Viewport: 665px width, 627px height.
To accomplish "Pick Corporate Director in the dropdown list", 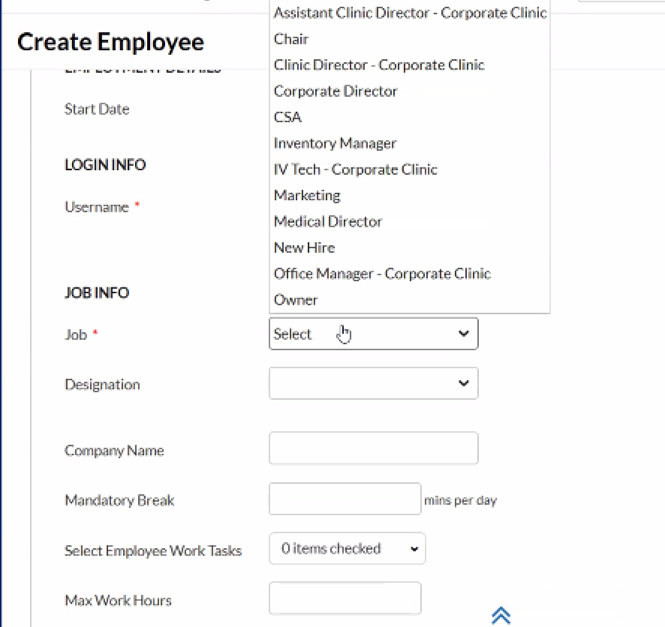I will (410, 91).
